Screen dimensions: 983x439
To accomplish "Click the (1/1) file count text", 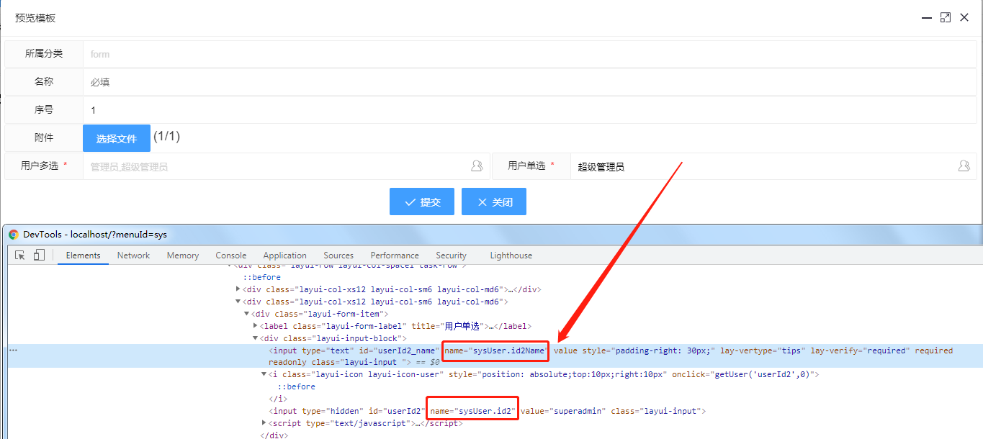I will (x=166, y=136).
